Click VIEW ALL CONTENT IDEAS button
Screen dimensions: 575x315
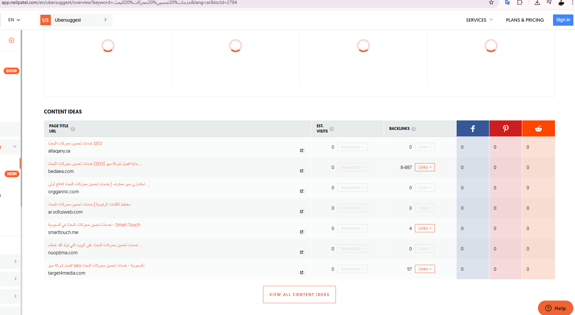click(x=299, y=294)
